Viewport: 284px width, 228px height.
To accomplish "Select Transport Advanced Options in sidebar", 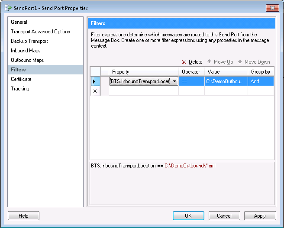I will click(x=40, y=32).
